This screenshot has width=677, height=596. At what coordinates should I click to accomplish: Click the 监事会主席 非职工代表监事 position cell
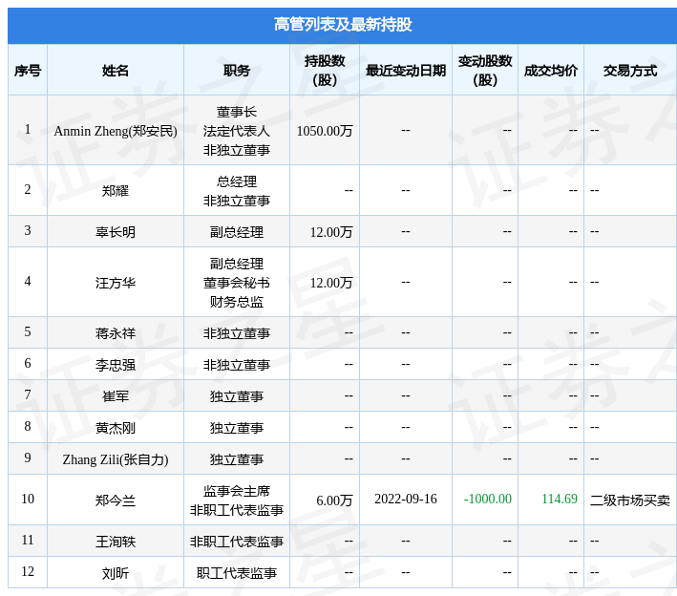click(x=237, y=500)
